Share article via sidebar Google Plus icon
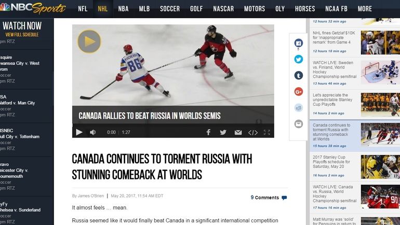400x225 pixels. 298,91
